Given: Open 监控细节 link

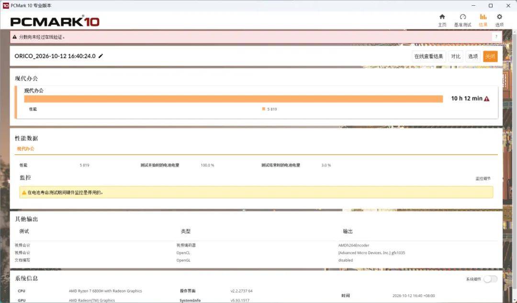Looking at the screenshot, I should 483,179.
